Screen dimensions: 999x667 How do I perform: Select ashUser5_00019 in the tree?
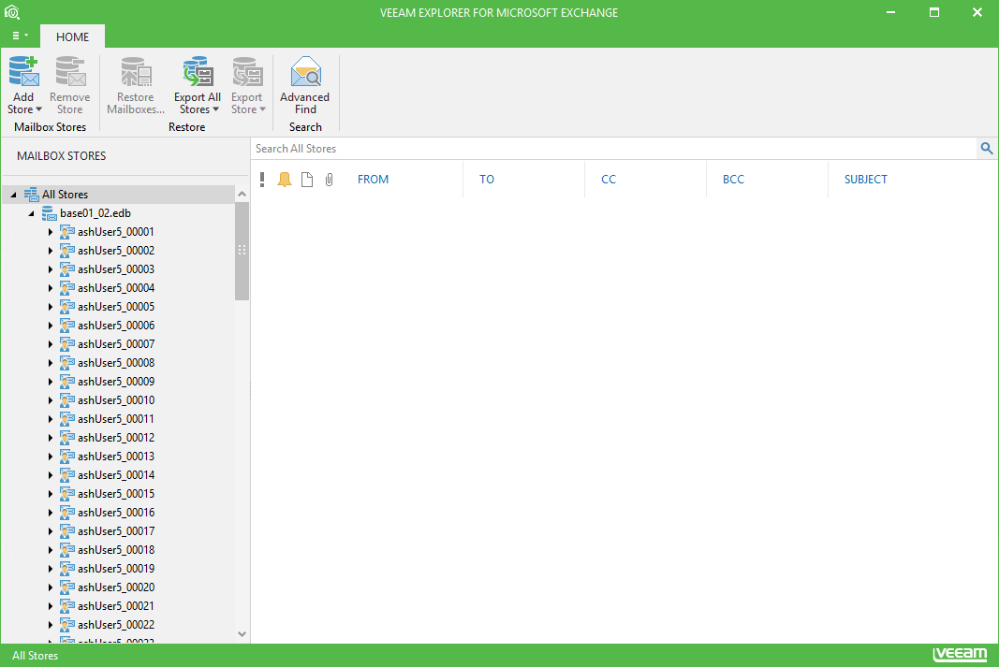116,569
